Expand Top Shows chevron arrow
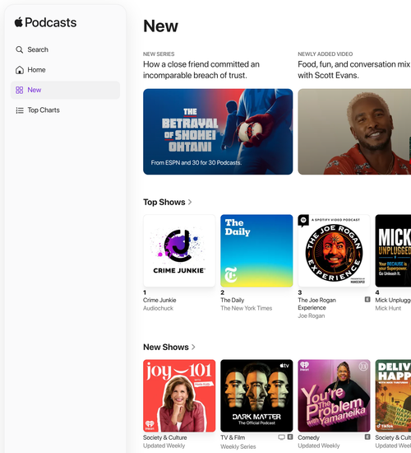This screenshot has height=453, width=411. [x=190, y=202]
